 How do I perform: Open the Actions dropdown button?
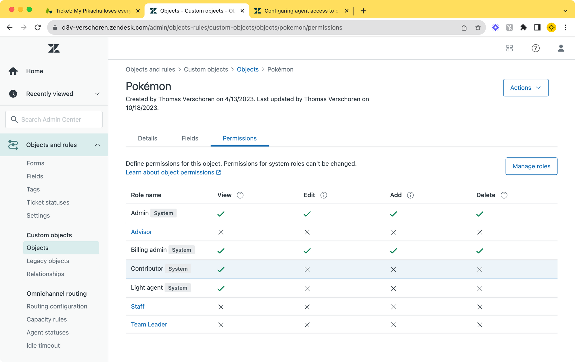coord(526,88)
